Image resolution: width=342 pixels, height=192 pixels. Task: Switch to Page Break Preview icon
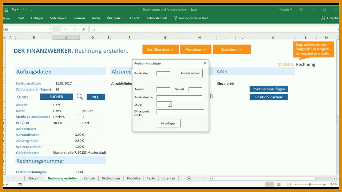[x=289, y=185]
